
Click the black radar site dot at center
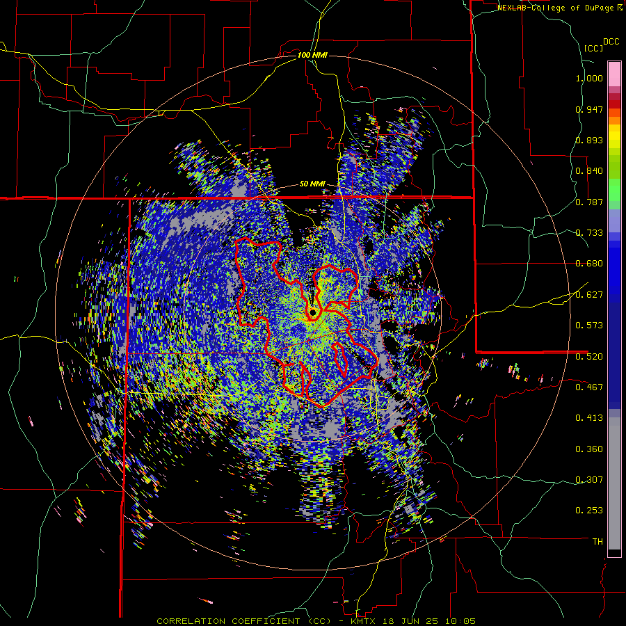313,312
